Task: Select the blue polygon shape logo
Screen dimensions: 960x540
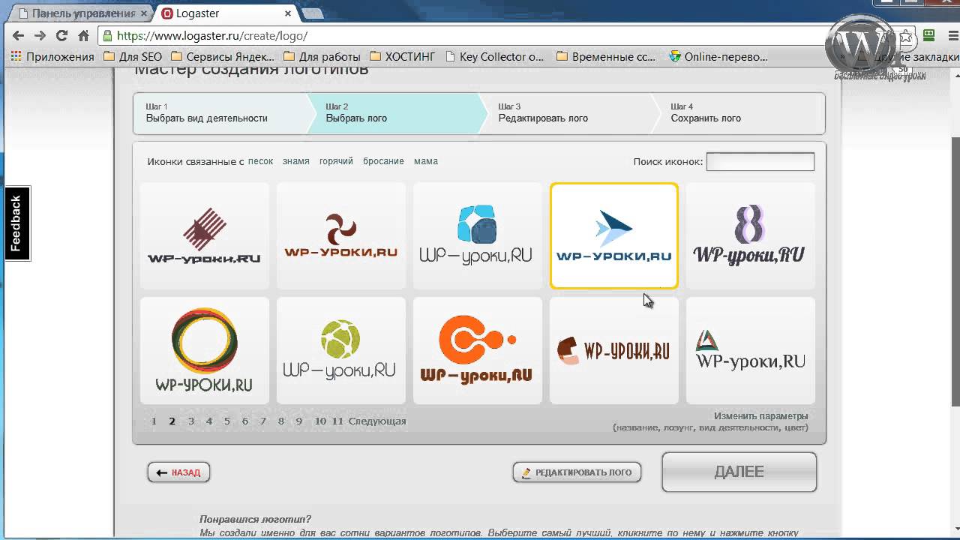Action: (477, 235)
